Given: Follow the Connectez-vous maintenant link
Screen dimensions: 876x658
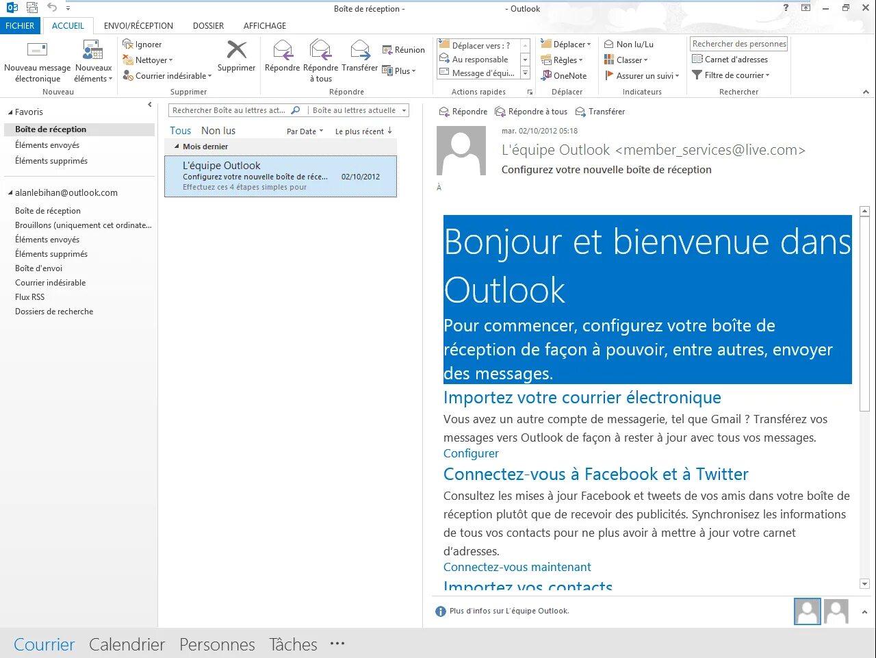Looking at the screenshot, I should coord(517,567).
